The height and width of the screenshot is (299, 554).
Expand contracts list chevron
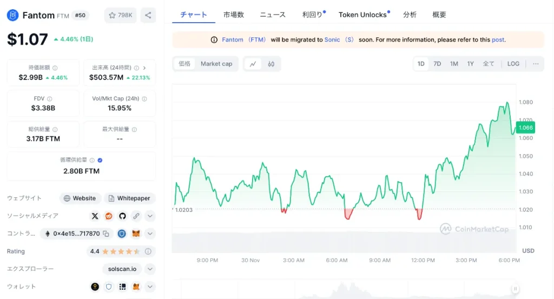[x=150, y=234]
